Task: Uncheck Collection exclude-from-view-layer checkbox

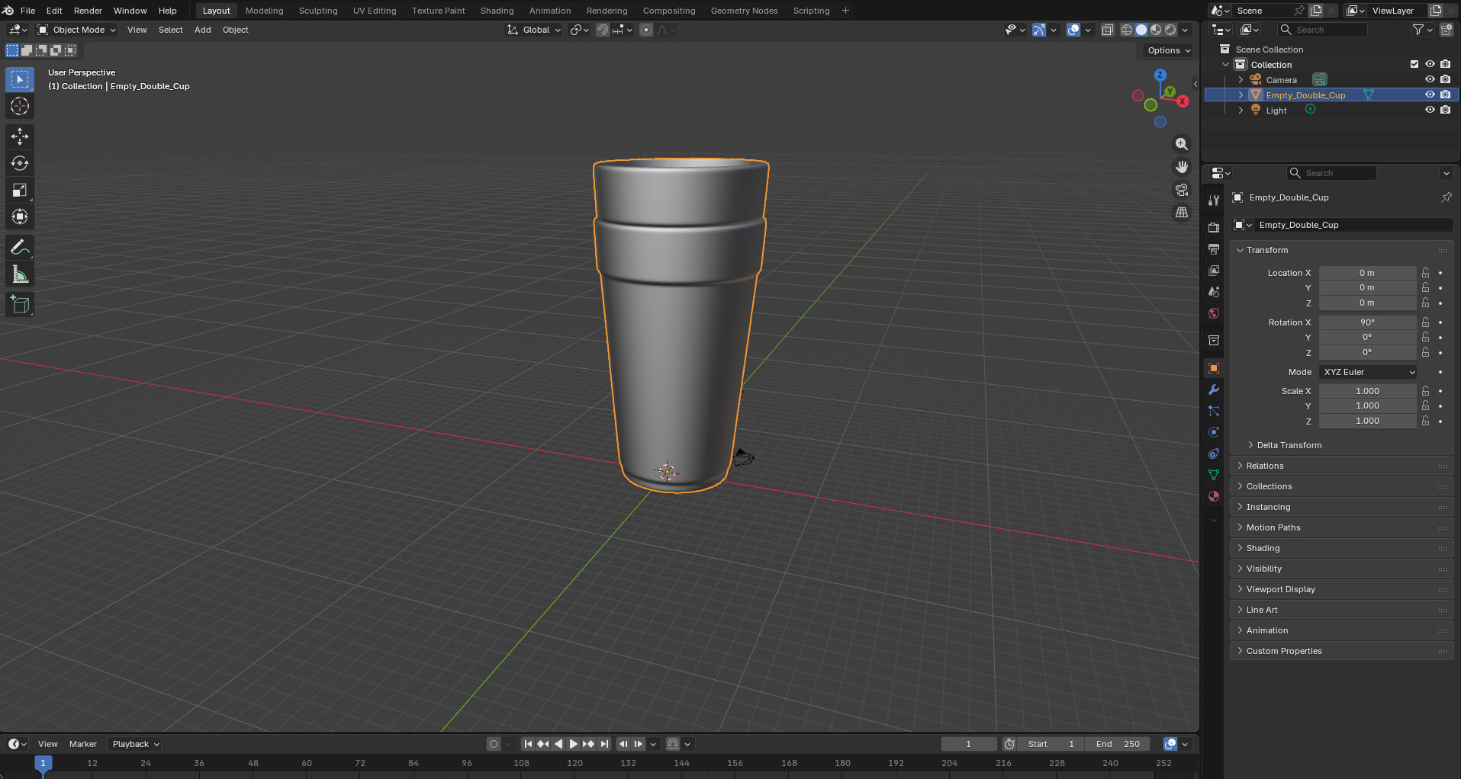Action: point(1414,64)
